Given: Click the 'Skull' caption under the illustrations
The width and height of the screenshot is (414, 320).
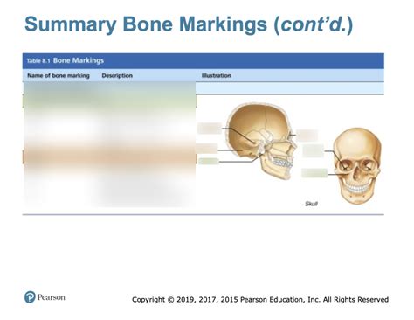Looking at the screenshot, I should (x=311, y=204).
